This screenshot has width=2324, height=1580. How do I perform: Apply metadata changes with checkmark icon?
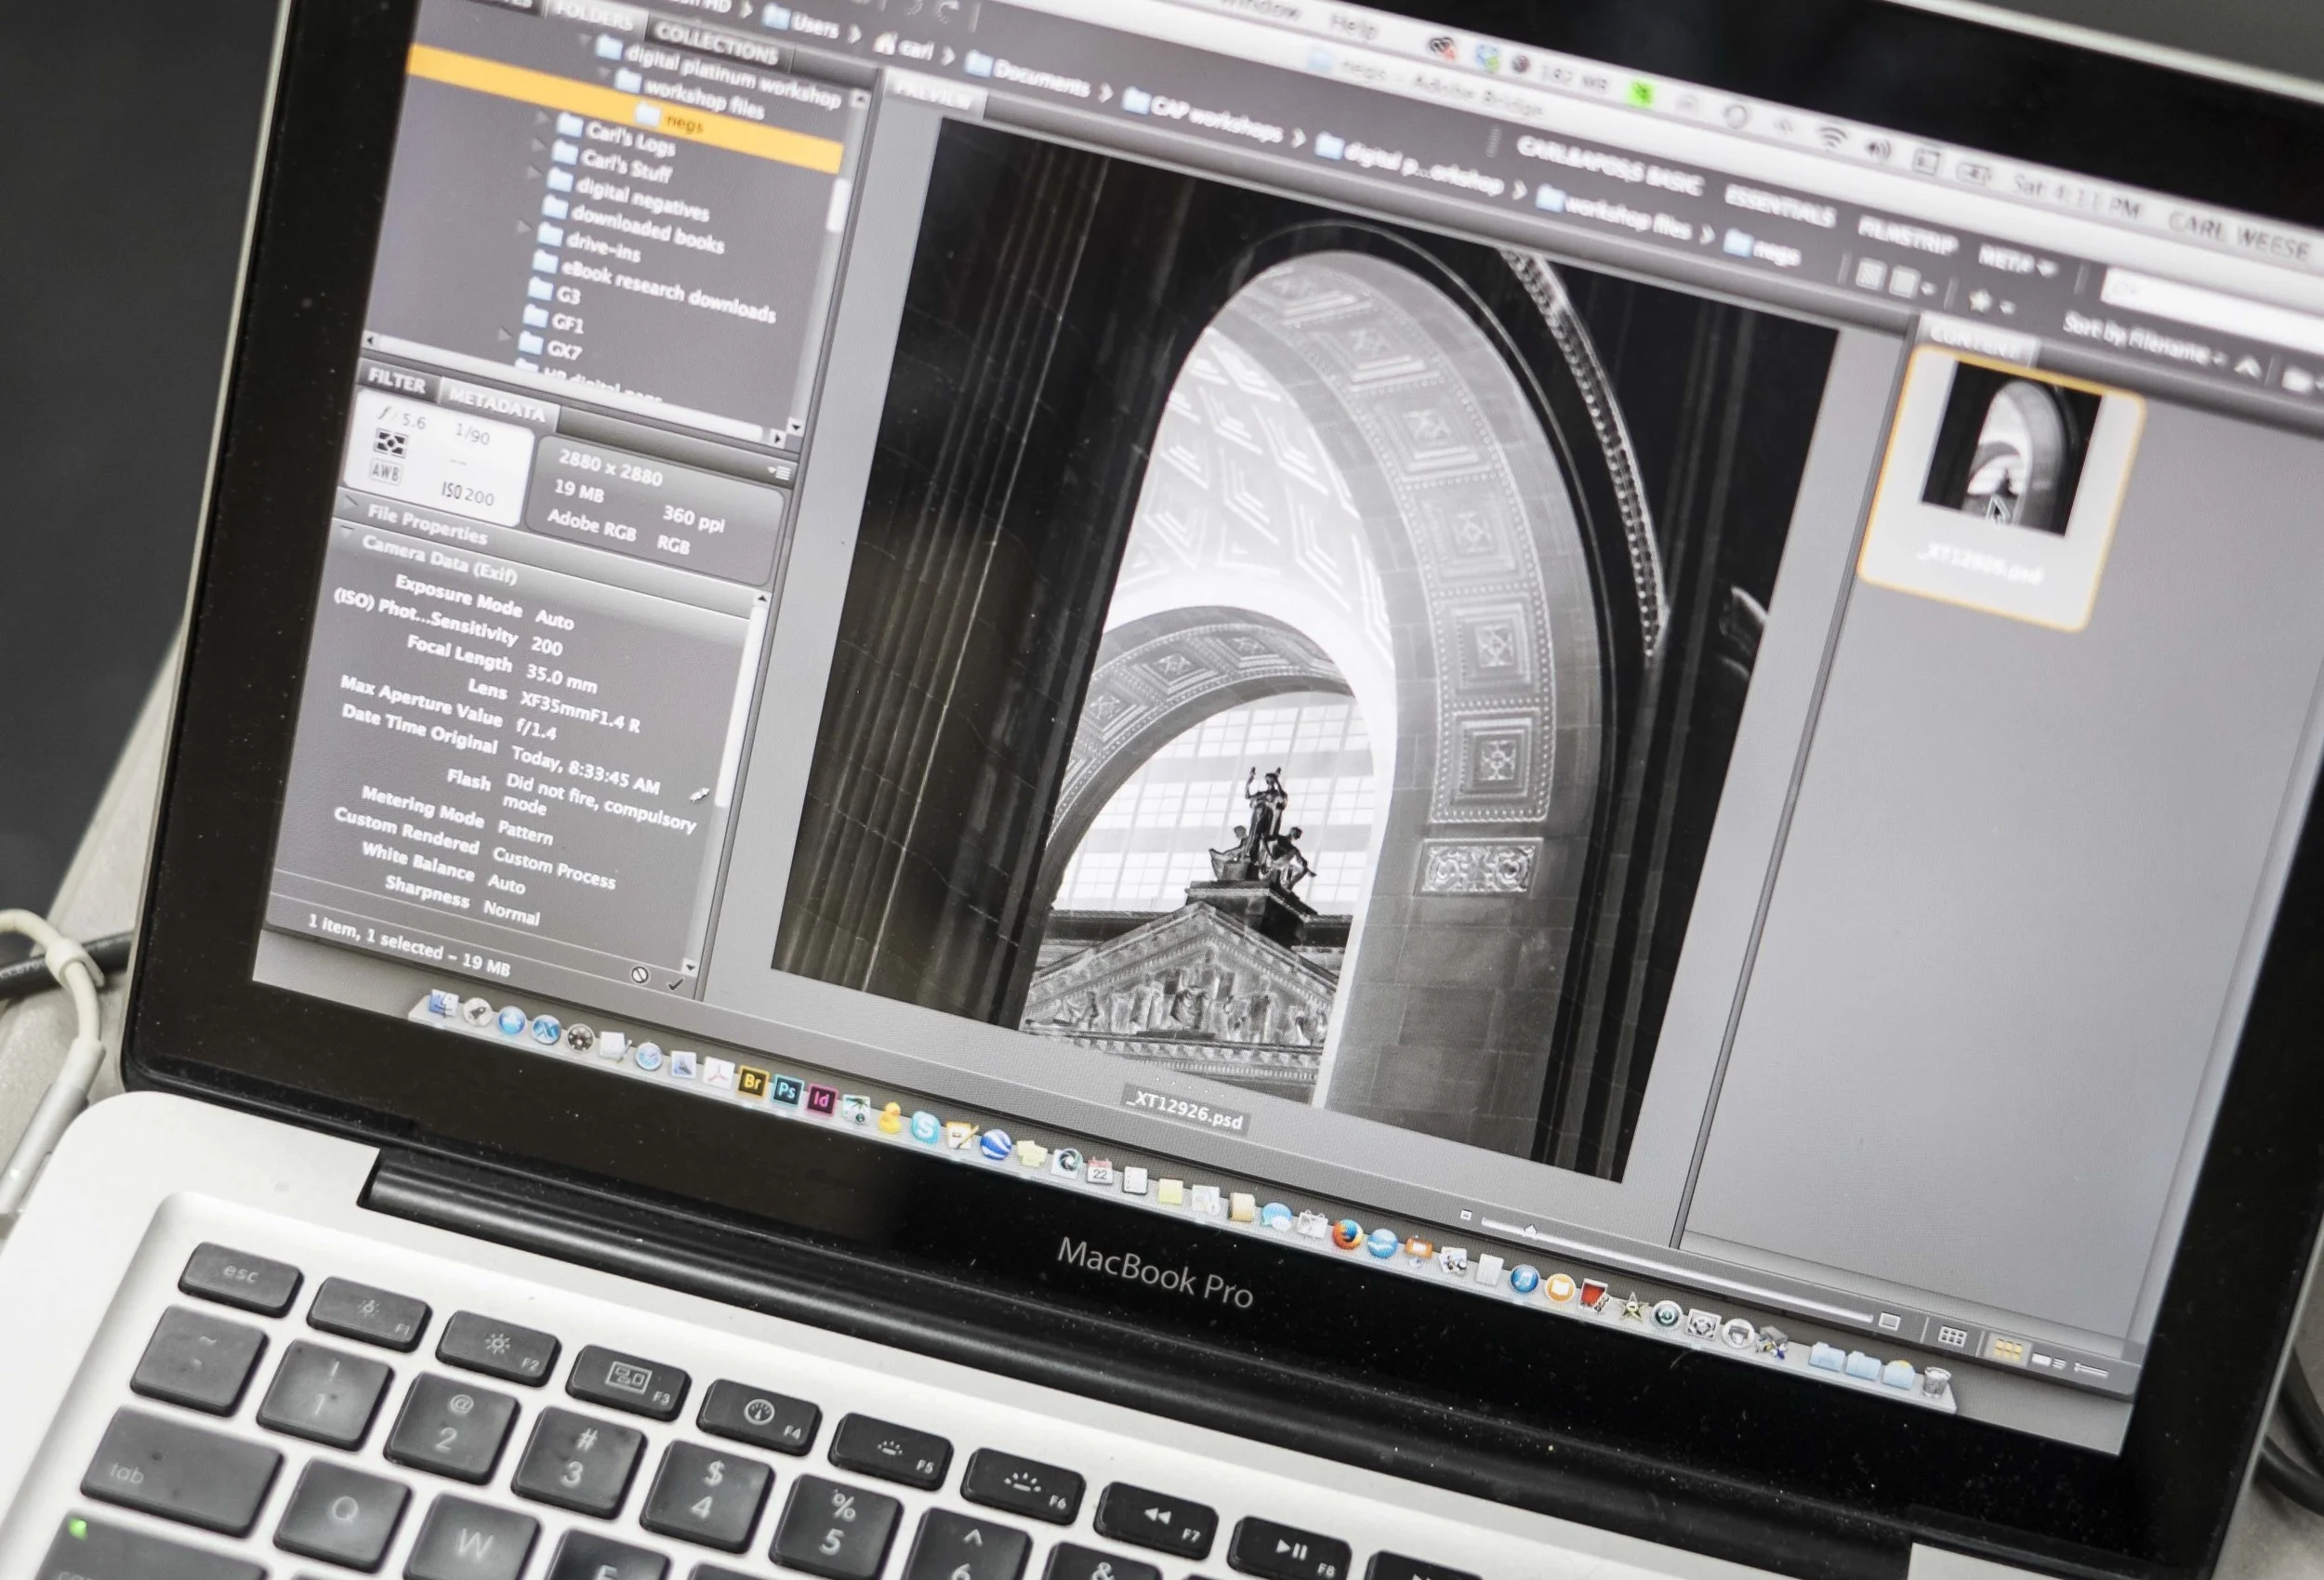(675, 984)
